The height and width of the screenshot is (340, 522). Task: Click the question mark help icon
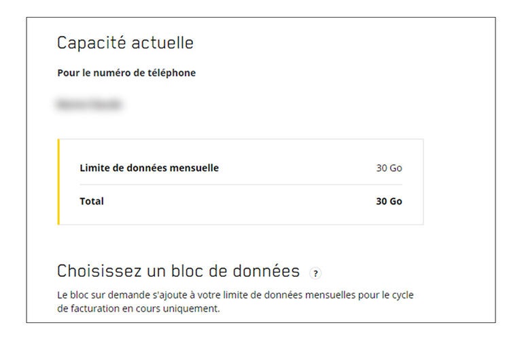pos(315,273)
